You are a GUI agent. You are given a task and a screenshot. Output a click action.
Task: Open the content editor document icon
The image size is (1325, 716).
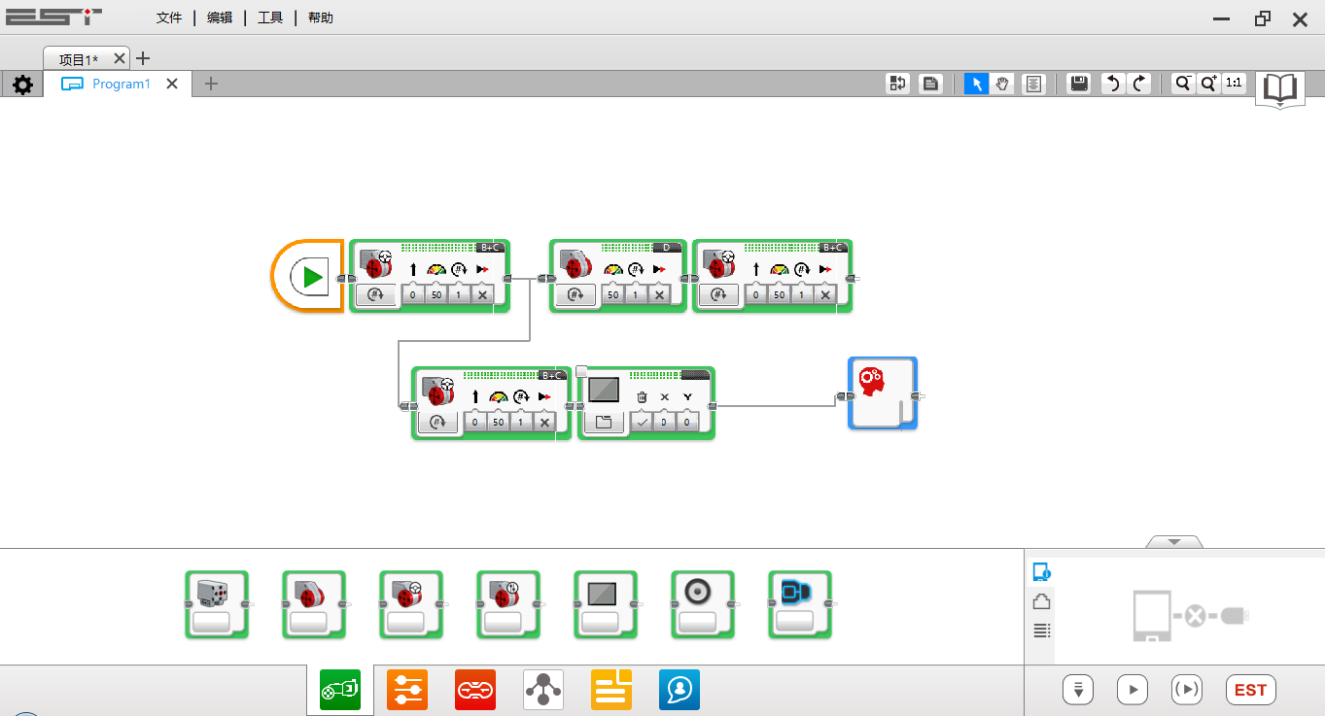(930, 84)
